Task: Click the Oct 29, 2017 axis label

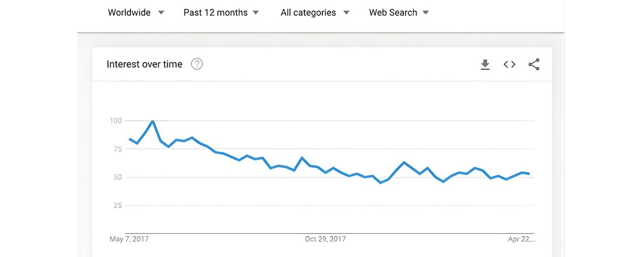Action: pyautogui.click(x=325, y=239)
